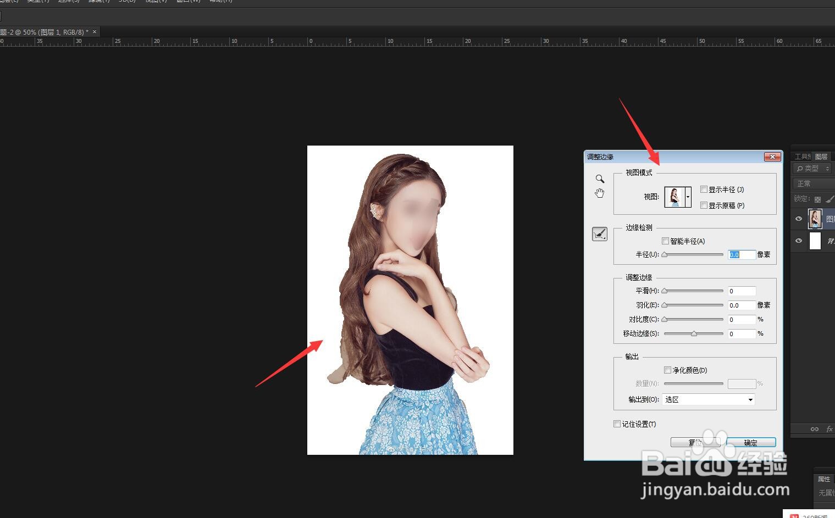835x518 pixels.
Task: Enable the 显示半径 (J) checkbox
Action: click(704, 190)
